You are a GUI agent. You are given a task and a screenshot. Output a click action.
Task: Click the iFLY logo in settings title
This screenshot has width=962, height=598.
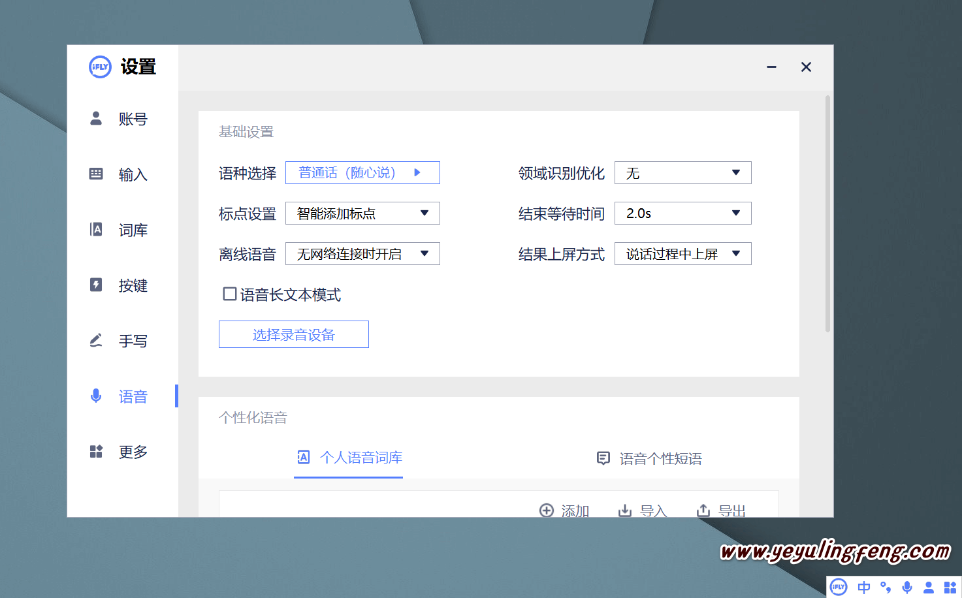(x=100, y=67)
